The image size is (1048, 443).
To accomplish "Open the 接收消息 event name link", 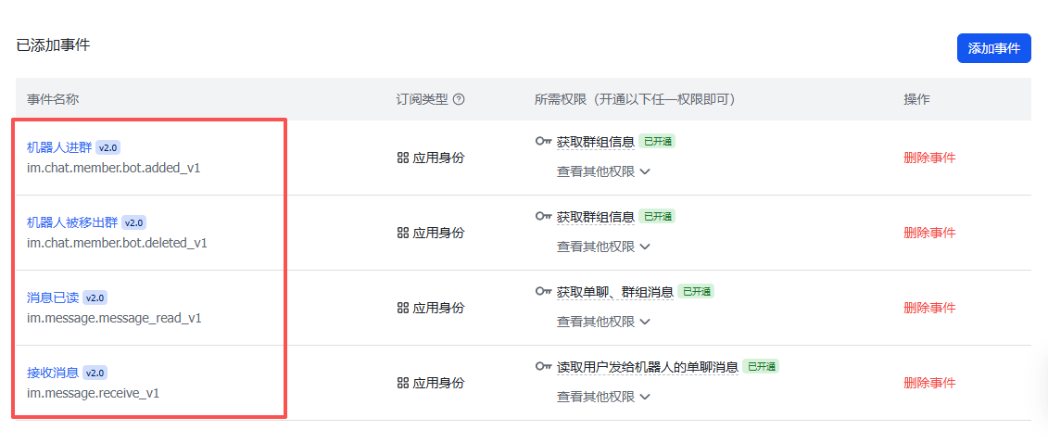I will pos(53,373).
